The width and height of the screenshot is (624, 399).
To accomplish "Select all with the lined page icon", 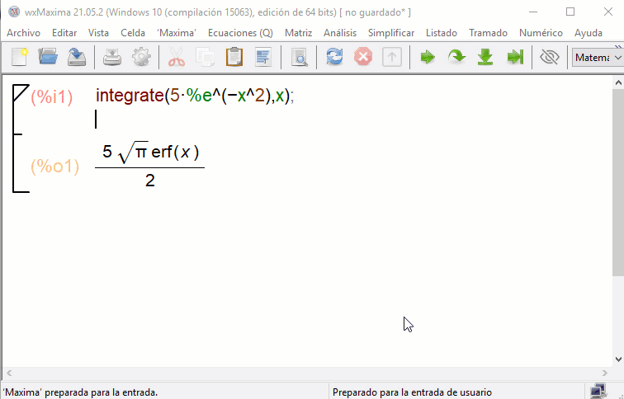I will 263,57.
